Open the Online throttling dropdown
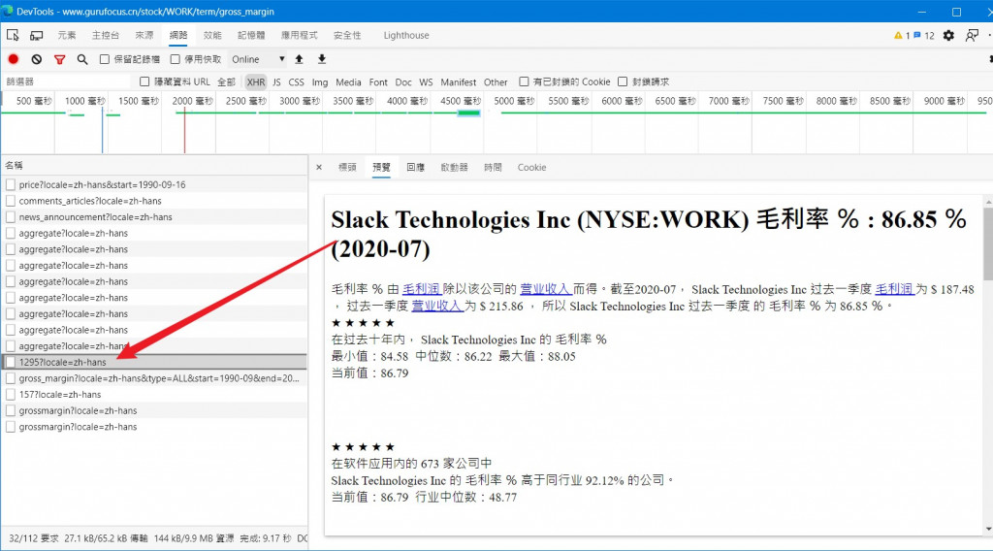The image size is (993, 551). [x=258, y=59]
